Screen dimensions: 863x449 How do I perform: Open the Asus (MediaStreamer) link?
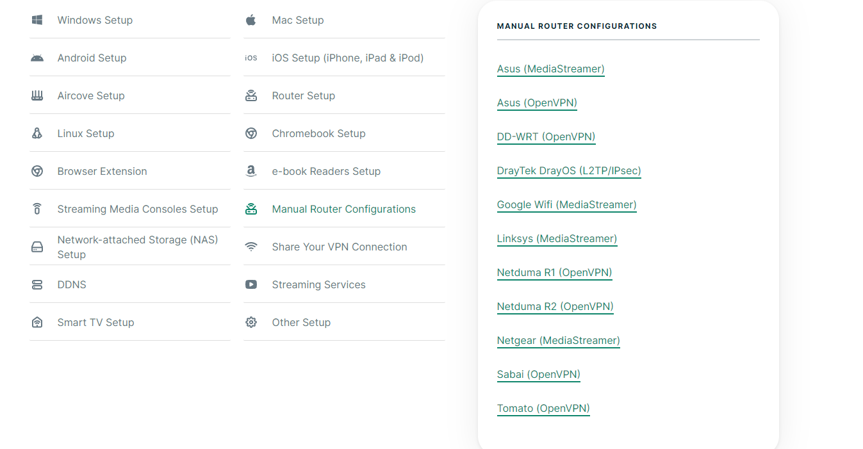click(551, 69)
